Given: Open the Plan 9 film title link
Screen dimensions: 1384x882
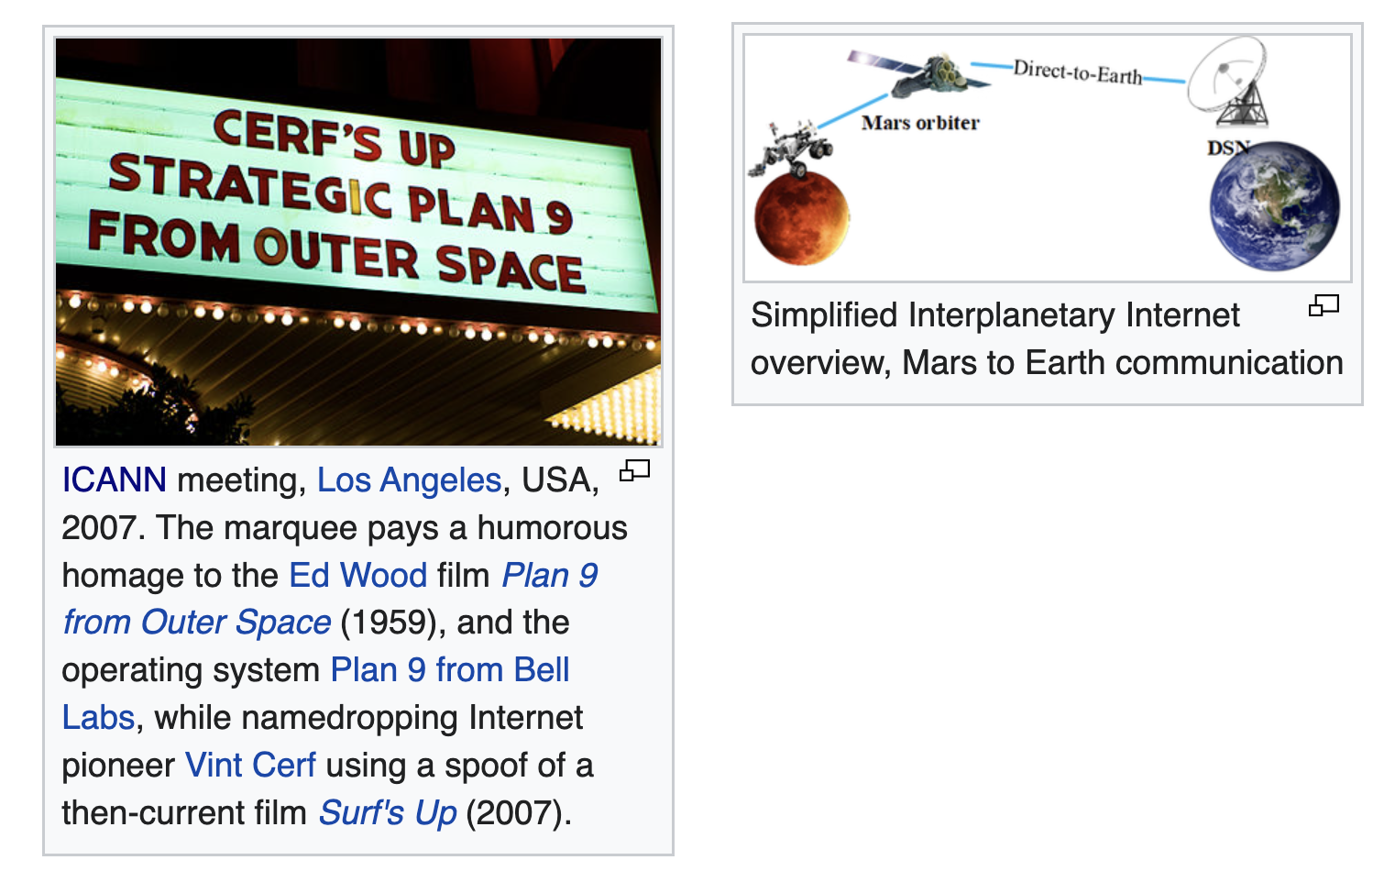Looking at the screenshot, I should point(550,575).
